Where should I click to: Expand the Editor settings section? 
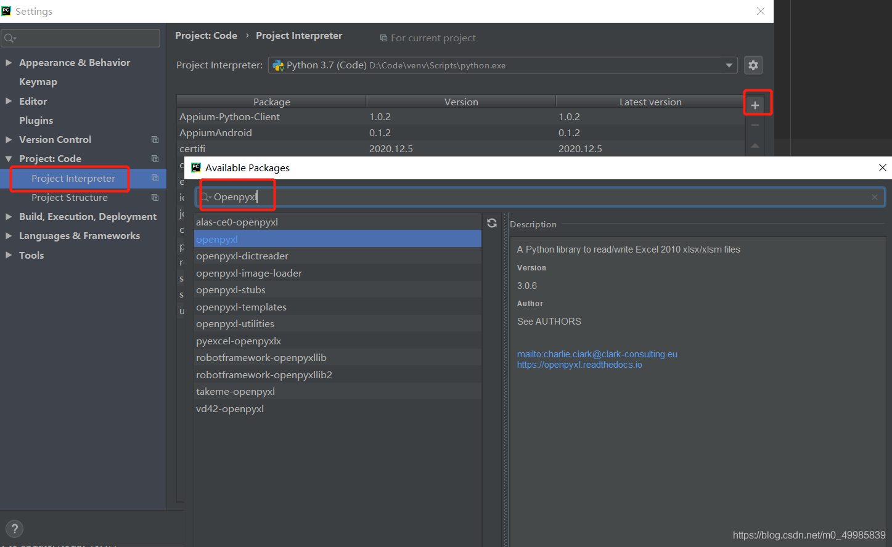coord(9,101)
